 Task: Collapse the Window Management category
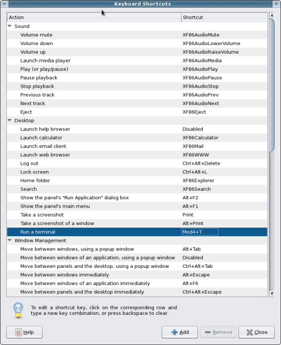pyautogui.click(x=10, y=240)
